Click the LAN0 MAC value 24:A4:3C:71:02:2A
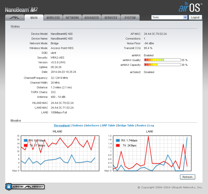The width and height of the screenshot is (208, 194). [62, 108]
